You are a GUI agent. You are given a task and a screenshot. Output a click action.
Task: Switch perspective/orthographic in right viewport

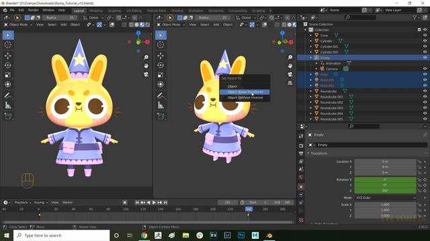pos(290,83)
